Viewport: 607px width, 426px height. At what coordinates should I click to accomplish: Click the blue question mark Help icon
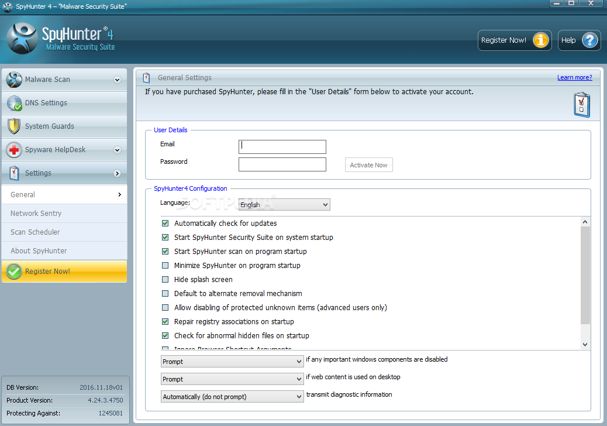click(590, 40)
